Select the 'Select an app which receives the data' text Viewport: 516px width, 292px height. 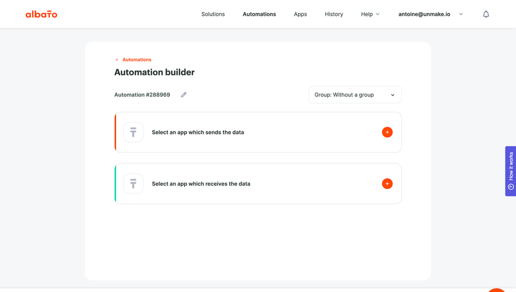pyautogui.click(x=201, y=184)
